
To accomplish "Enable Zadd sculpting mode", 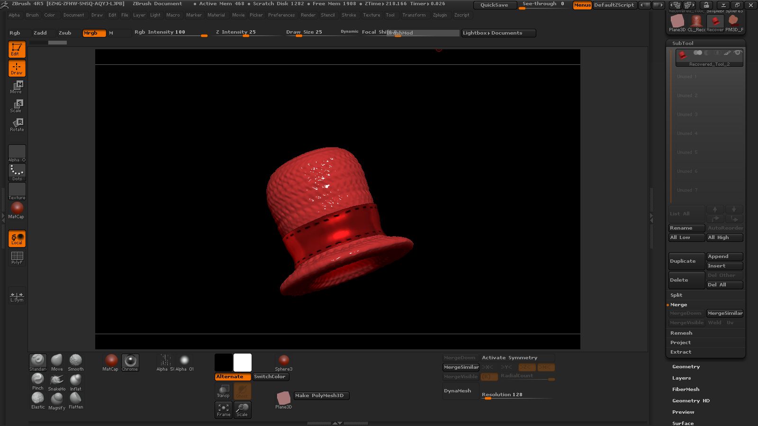I will [41, 33].
